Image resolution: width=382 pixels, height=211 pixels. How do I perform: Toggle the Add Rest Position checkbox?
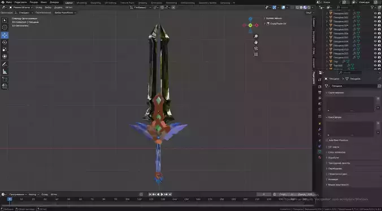327,140
